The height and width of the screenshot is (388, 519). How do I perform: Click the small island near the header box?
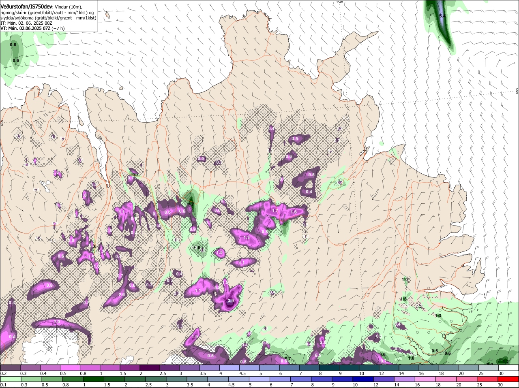click(107, 15)
